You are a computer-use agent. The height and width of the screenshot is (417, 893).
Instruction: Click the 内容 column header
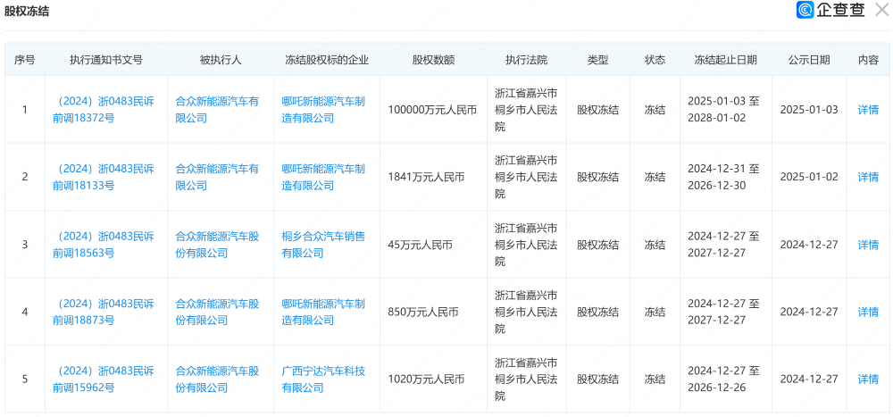click(x=868, y=60)
